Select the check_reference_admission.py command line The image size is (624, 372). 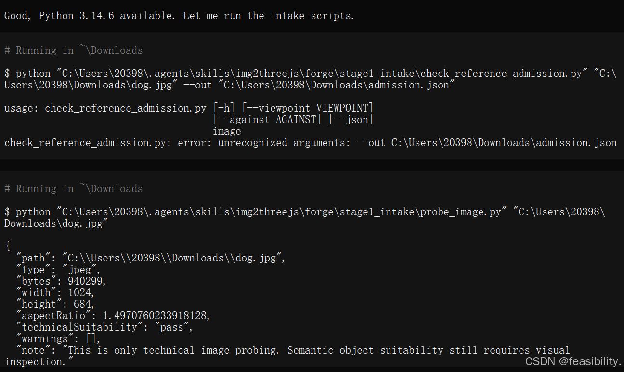tap(311, 79)
